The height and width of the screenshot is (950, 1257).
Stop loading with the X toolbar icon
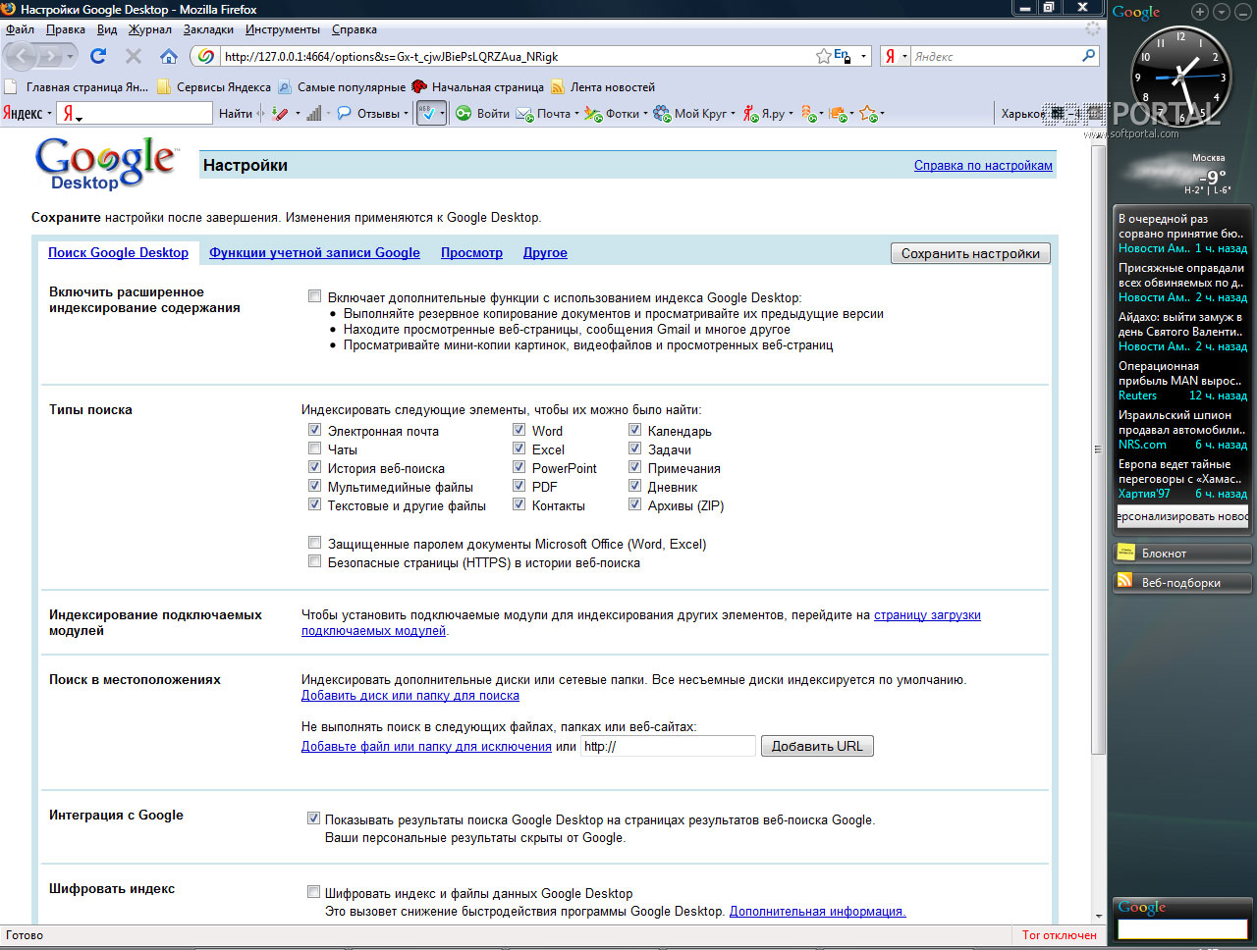[134, 56]
